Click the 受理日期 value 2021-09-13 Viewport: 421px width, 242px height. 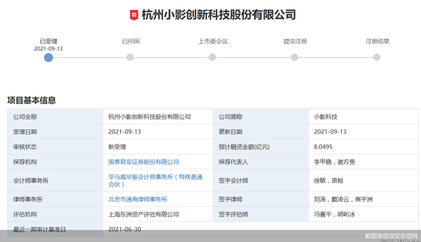(x=124, y=132)
